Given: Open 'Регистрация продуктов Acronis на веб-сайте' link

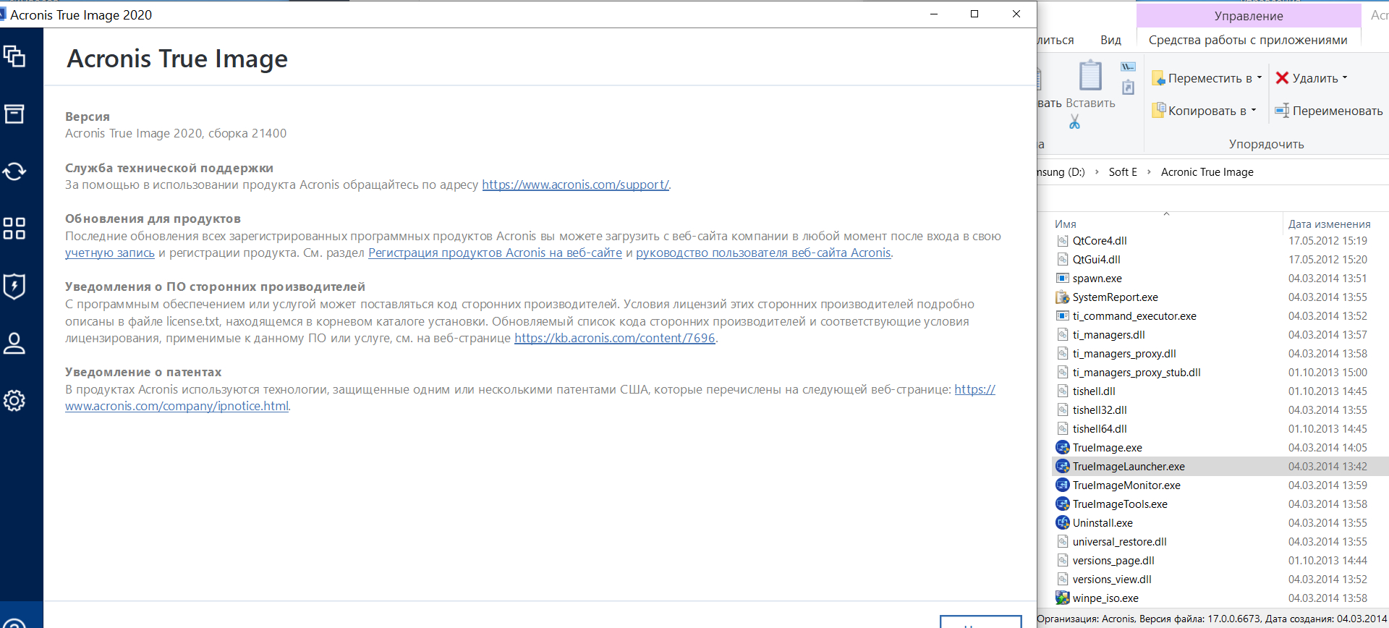Looking at the screenshot, I should coord(495,253).
